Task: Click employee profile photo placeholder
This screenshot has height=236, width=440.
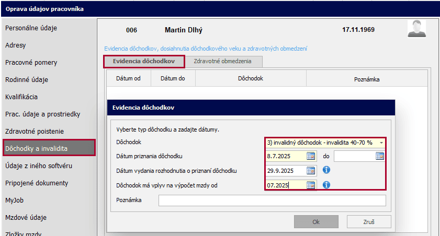Action: click(416, 29)
